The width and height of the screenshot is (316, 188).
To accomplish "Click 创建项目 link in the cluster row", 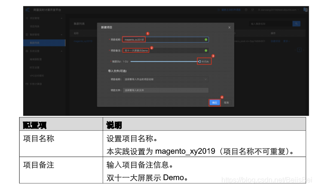I will pos(276,41).
